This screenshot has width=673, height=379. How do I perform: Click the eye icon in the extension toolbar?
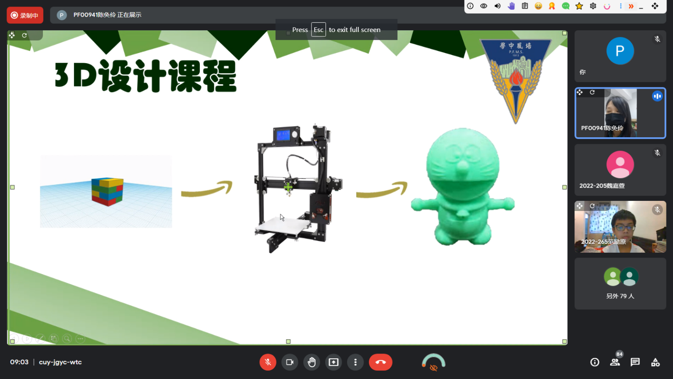click(x=484, y=6)
